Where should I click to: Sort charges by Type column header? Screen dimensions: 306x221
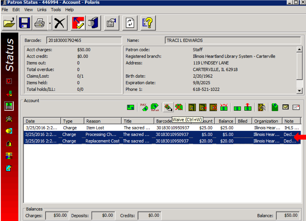(x=73, y=121)
